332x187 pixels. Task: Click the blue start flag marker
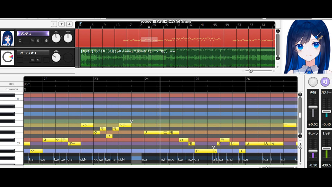click(x=81, y=24)
